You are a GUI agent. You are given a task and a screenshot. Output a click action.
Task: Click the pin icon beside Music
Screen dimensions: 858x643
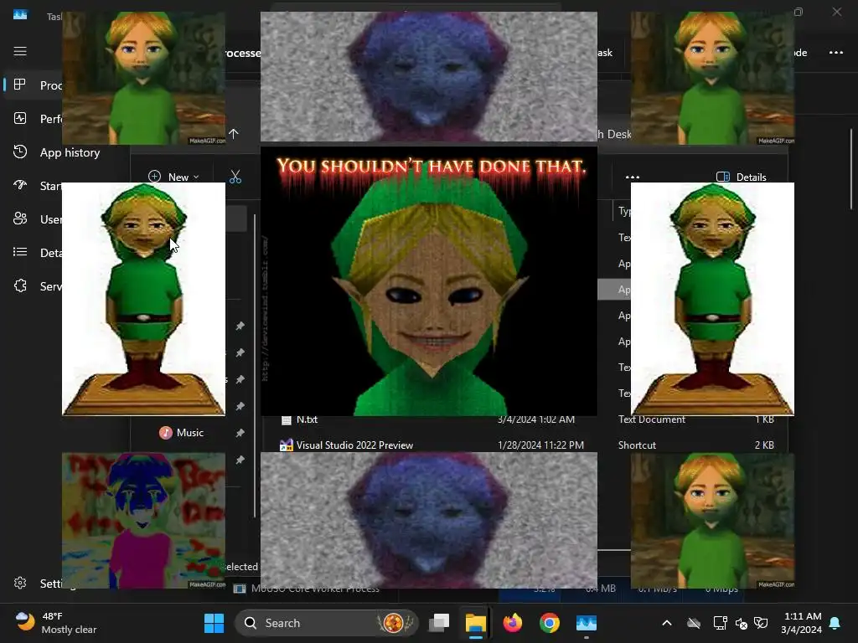coord(240,433)
